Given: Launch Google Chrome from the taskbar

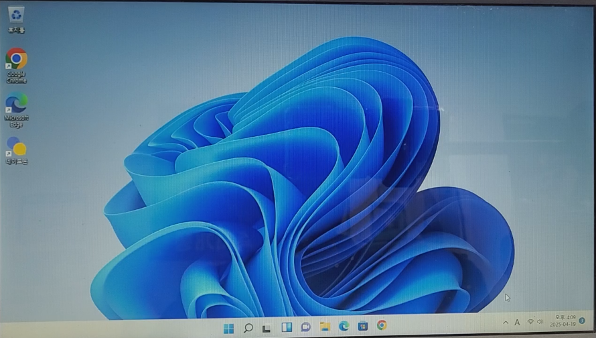Looking at the screenshot, I should pyautogui.click(x=382, y=325).
